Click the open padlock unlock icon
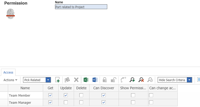The height and width of the screenshot is (107, 200). coord(113,80)
